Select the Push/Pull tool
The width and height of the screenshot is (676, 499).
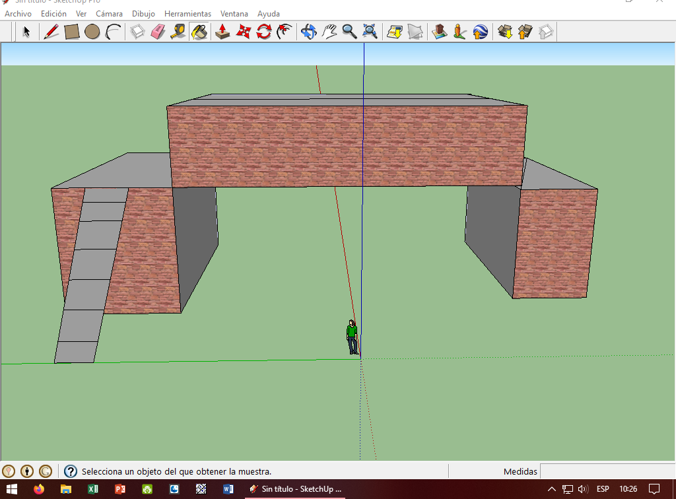[x=222, y=32]
